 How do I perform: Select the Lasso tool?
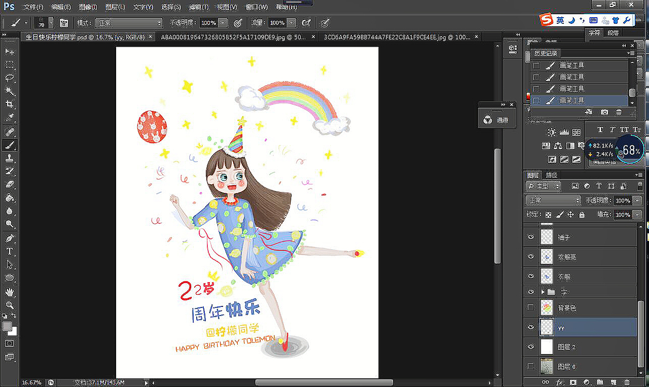10,78
